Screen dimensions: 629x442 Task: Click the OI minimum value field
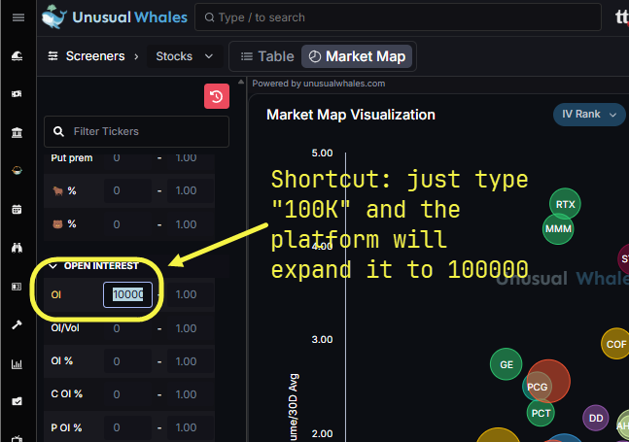(x=127, y=294)
